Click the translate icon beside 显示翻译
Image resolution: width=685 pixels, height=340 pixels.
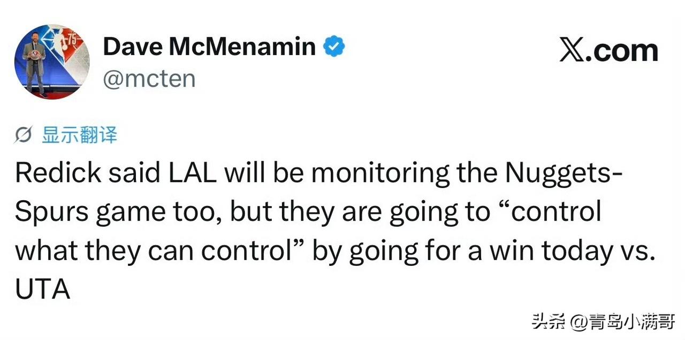click(x=24, y=136)
